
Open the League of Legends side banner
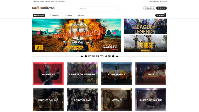(145, 26)
